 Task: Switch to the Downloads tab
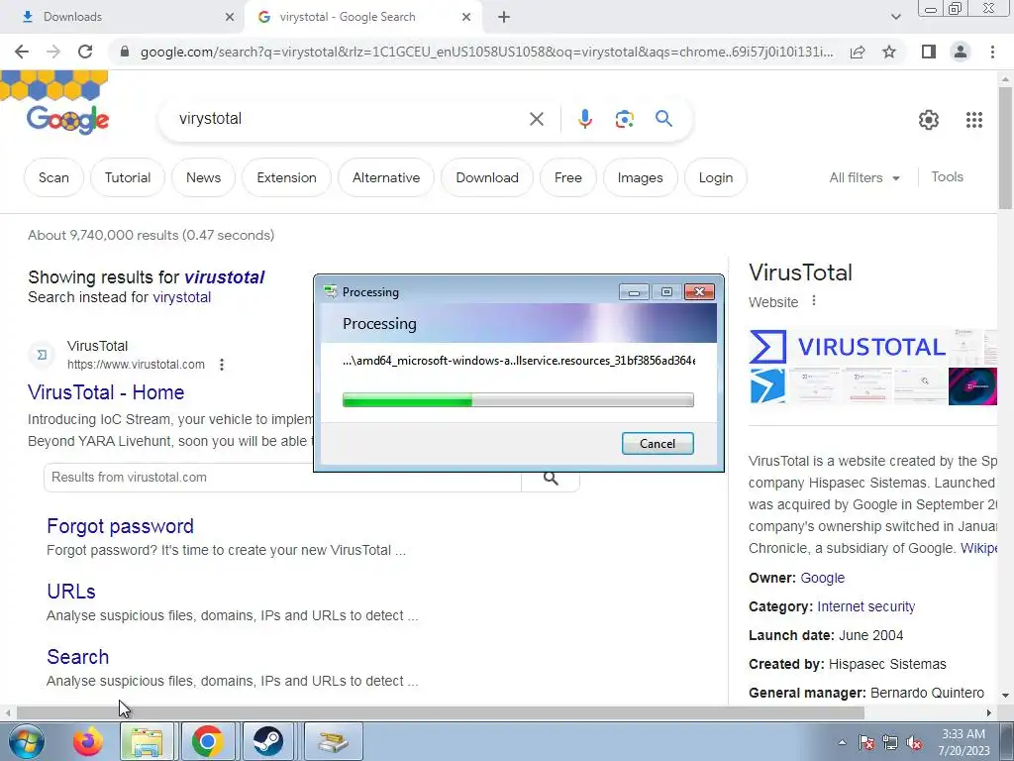(x=123, y=17)
